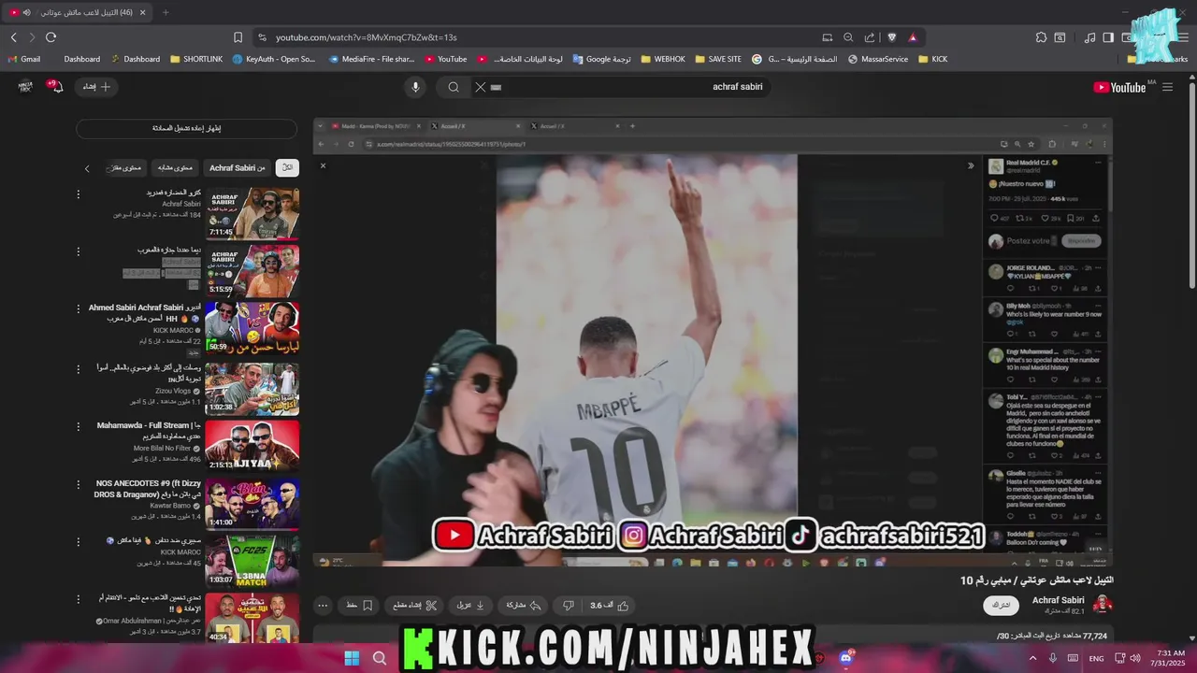The width and height of the screenshot is (1197, 673).
Task: Open more actions three-dots under video
Action: pyautogui.click(x=323, y=606)
